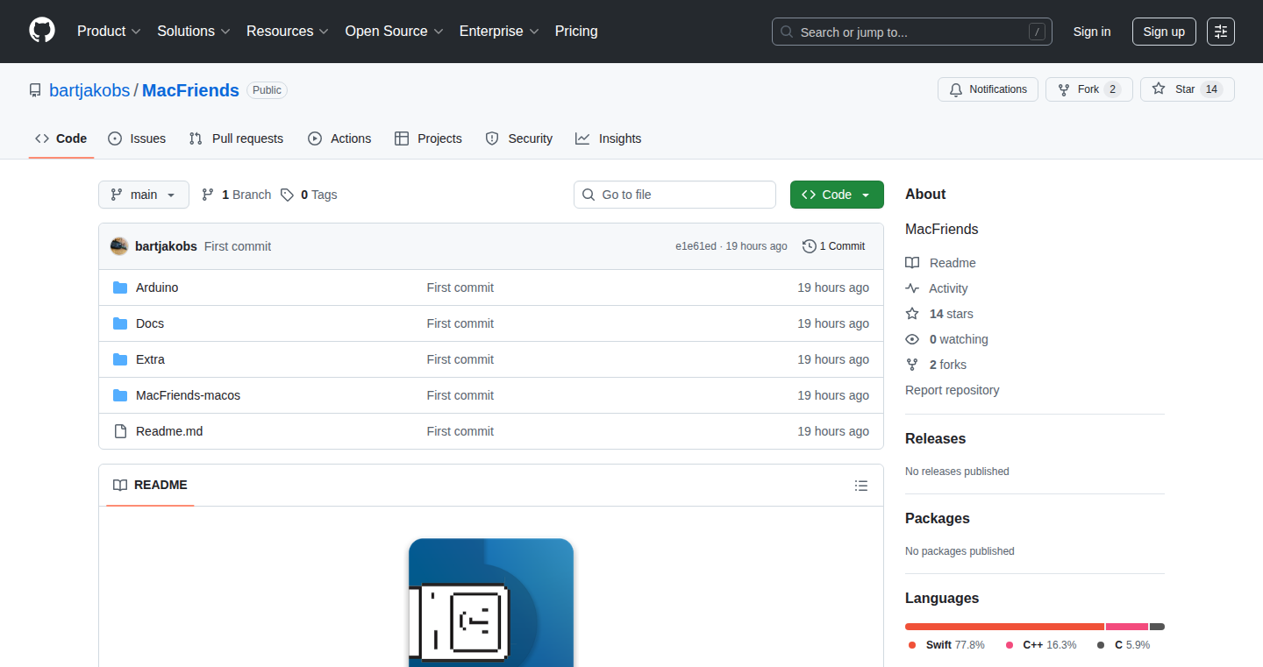Switch to the Actions tab
The image size is (1263, 667).
tap(339, 138)
